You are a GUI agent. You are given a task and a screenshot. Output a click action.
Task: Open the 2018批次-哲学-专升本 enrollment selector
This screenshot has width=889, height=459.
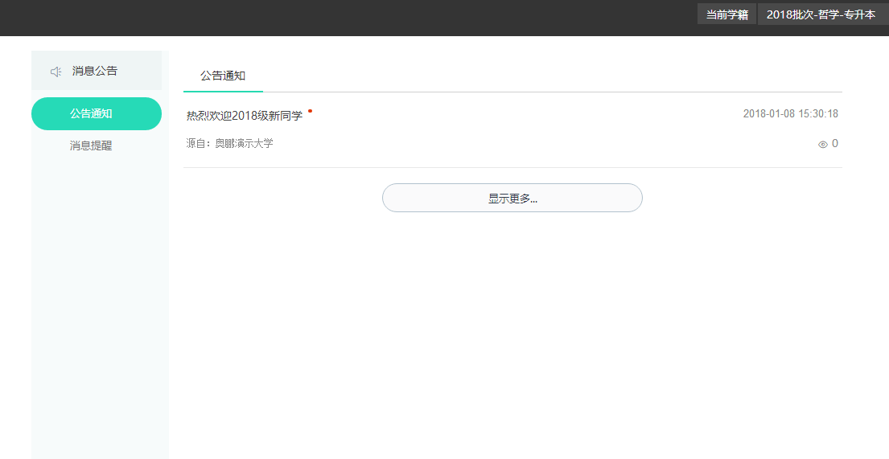pos(823,15)
